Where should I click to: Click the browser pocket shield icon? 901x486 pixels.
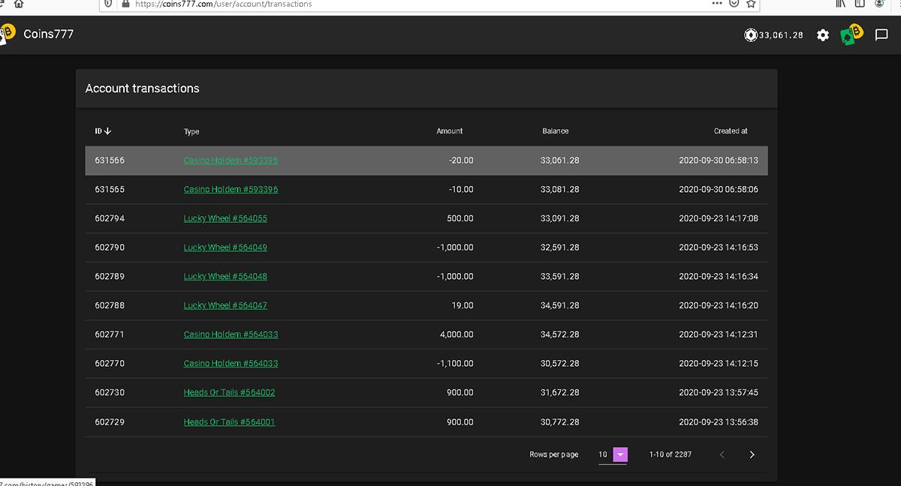(734, 4)
